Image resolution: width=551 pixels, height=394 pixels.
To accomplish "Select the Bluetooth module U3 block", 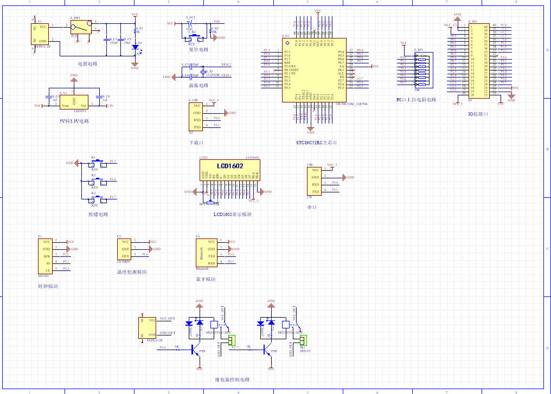I will point(206,252).
